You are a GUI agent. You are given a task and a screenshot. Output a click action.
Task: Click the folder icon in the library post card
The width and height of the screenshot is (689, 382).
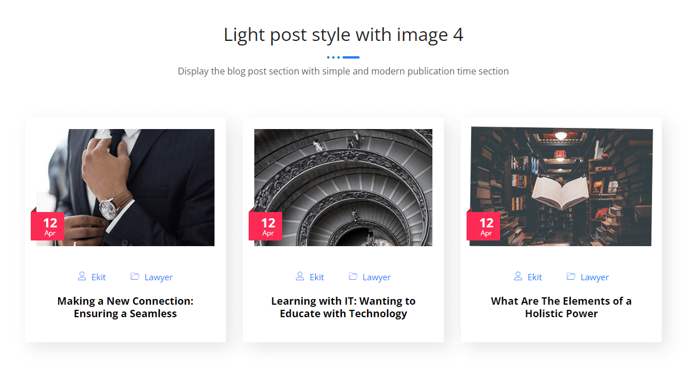click(571, 276)
